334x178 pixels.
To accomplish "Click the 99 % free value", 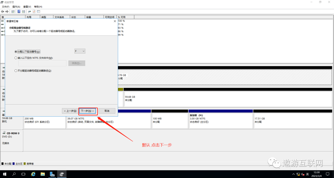I will (121, 35).
